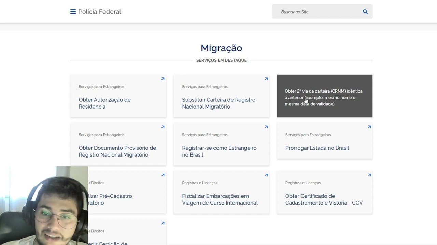Click the Migração heading
Viewport: 437px width, 245px height.
[x=221, y=48]
